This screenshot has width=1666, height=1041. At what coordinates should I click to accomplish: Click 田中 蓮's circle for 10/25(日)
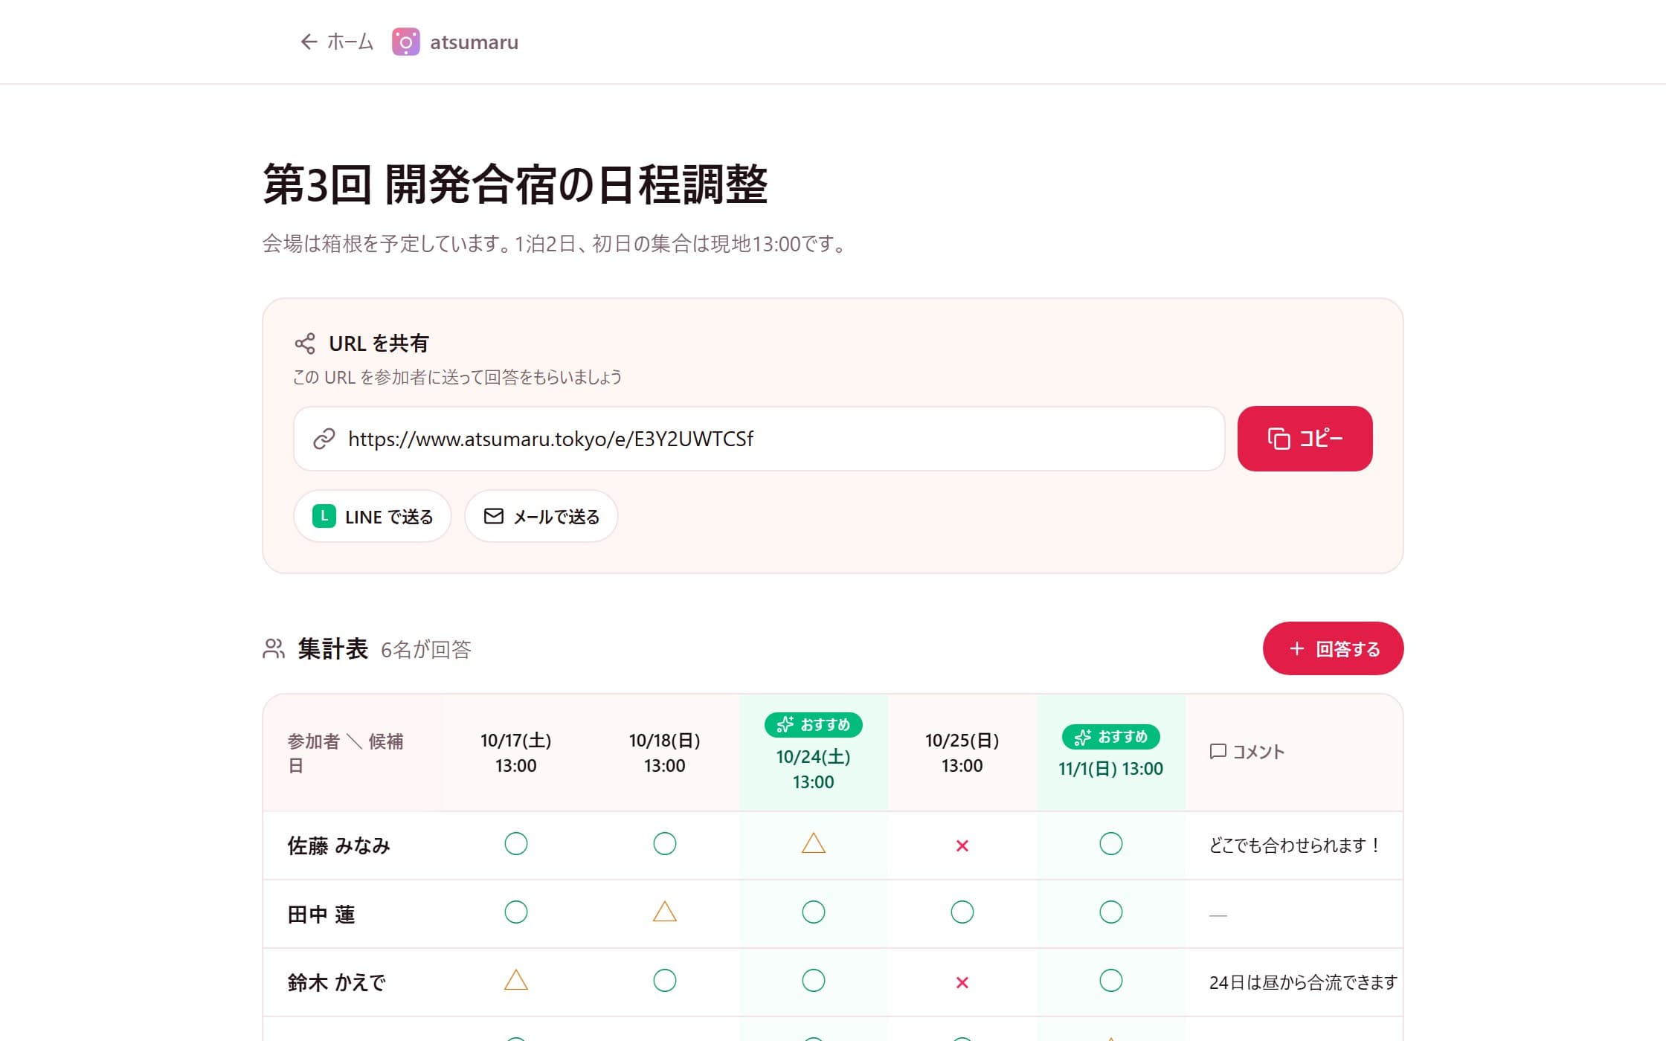[962, 912]
